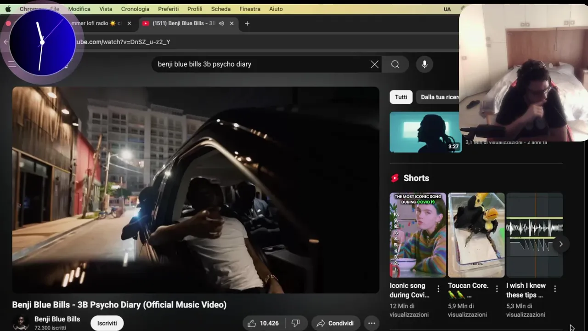
Task: Open options for Toucan Core short
Action: tap(497, 289)
